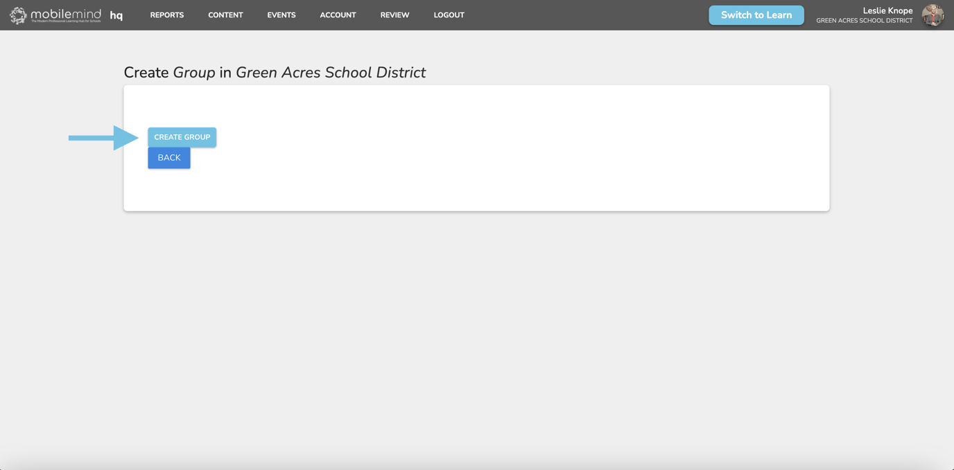Click the Create Group button
Screen dimensions: 954x470
[x=182, y=137]
